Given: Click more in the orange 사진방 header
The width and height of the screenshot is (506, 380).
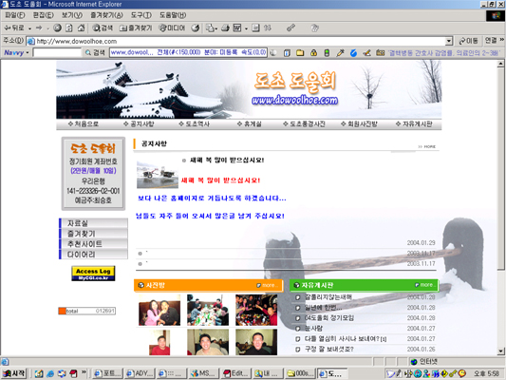Looking at the screenshot, I should (267, 285).
